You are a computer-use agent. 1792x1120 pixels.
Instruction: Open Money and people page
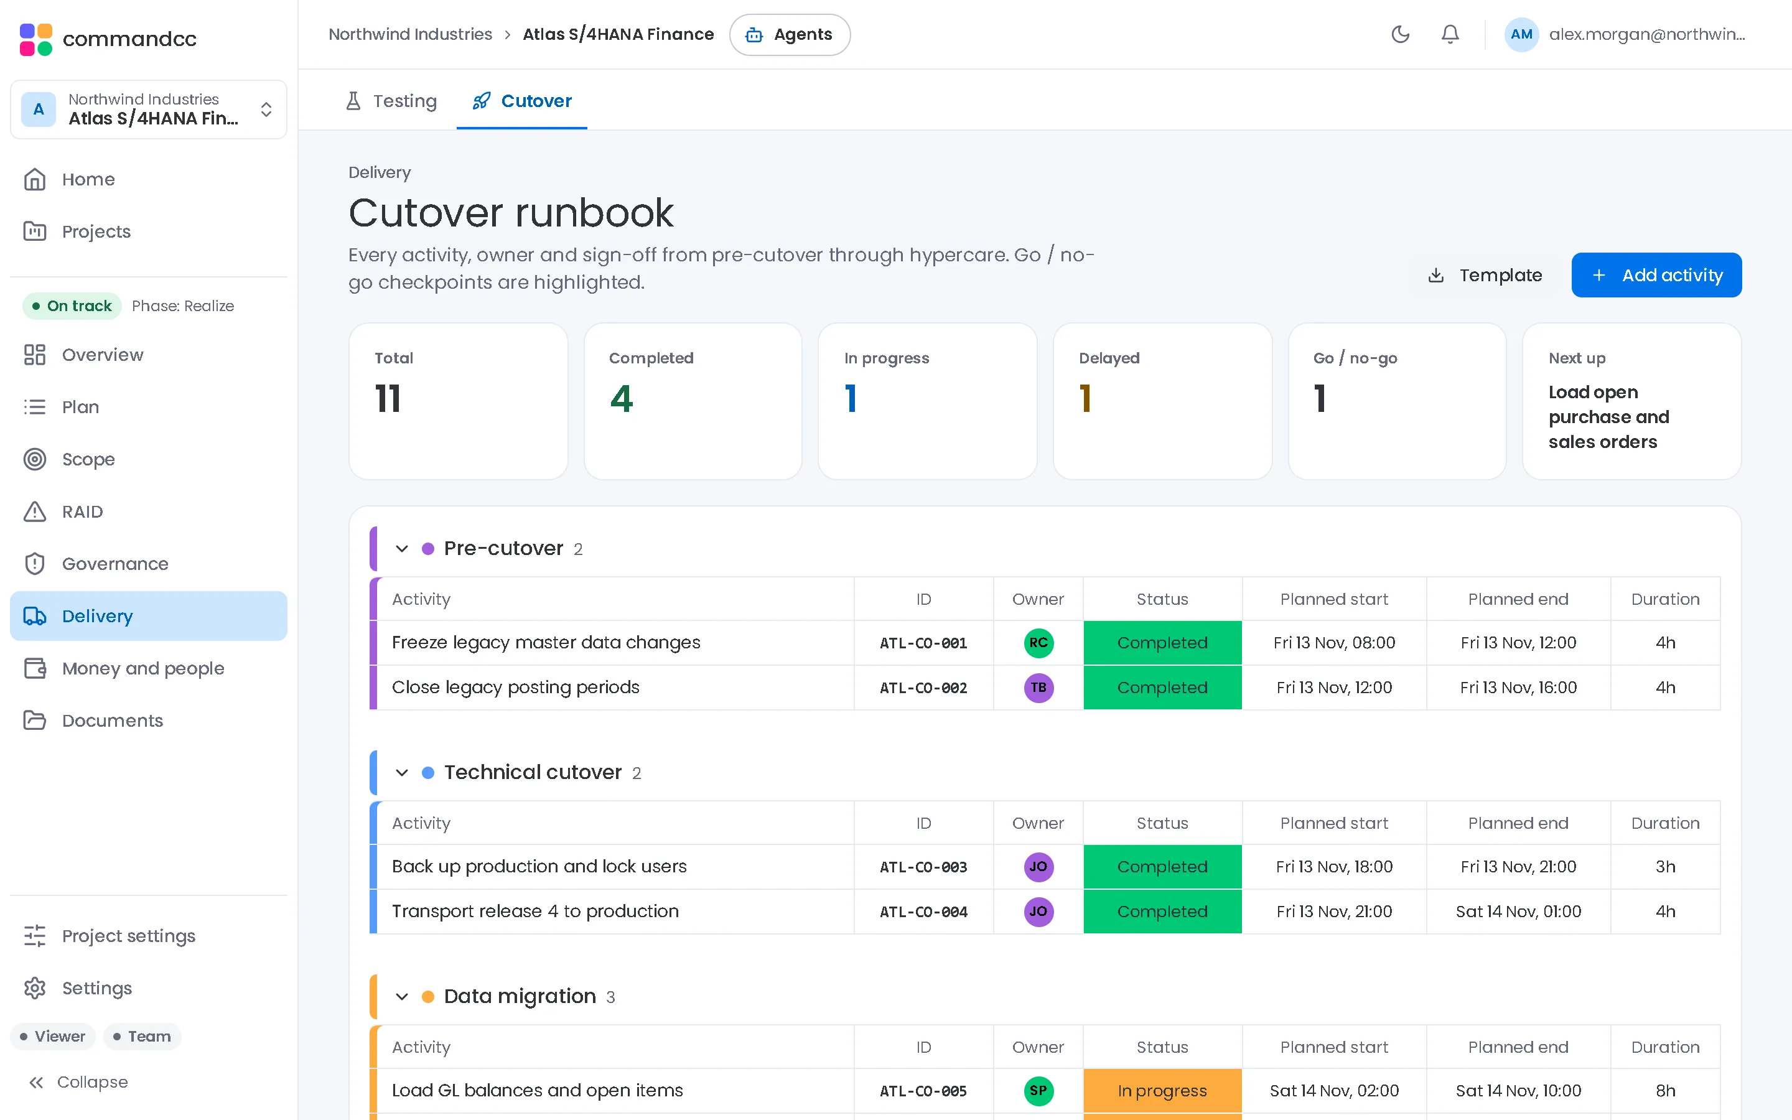click(149, 668)
